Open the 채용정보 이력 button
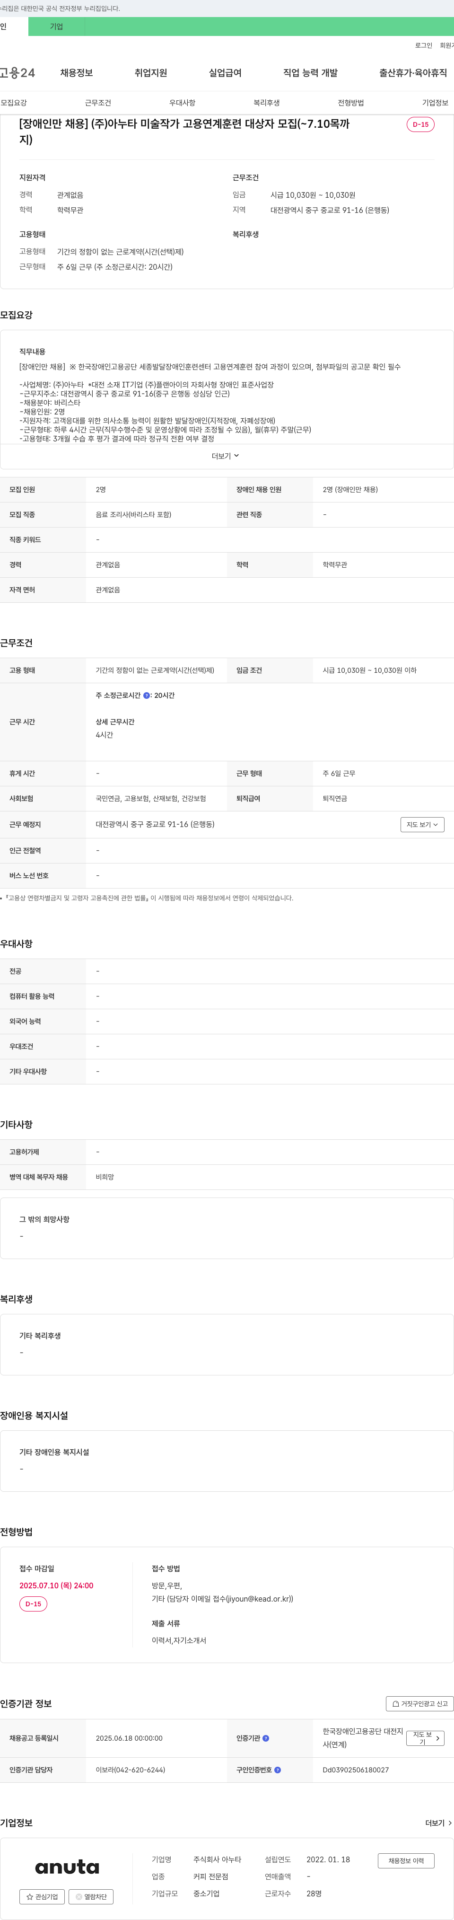Viewport: 454px width, 1920px height. pyautogui.click(x=406, y=1860)
